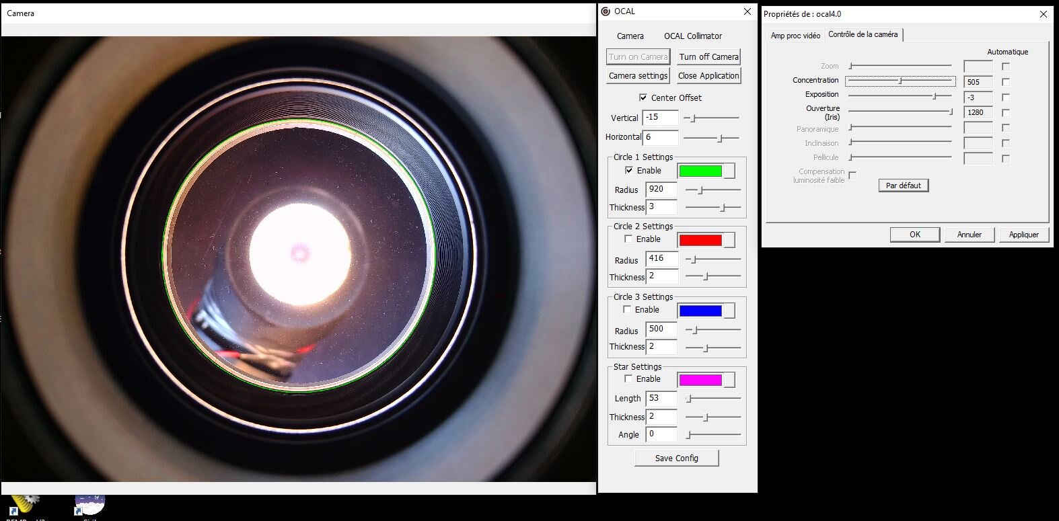Toggle the Center Offset checkbox

click(643, 97)
